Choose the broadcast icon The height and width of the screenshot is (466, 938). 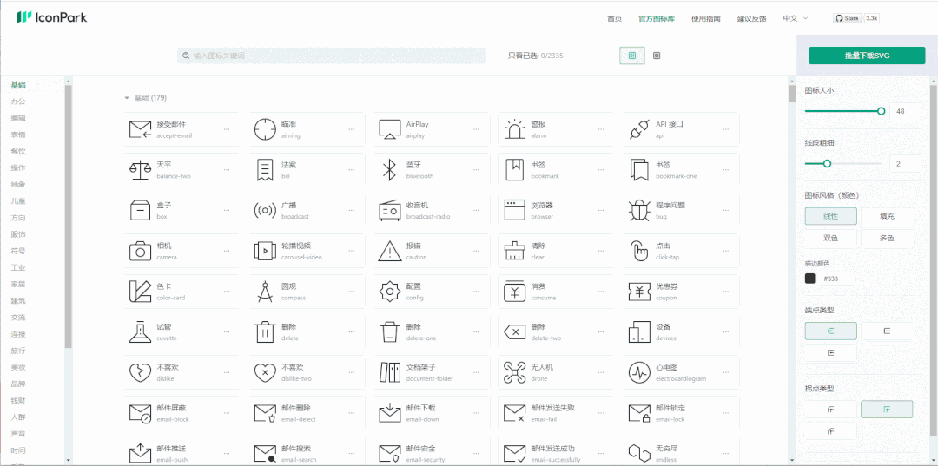pos(264,210)
